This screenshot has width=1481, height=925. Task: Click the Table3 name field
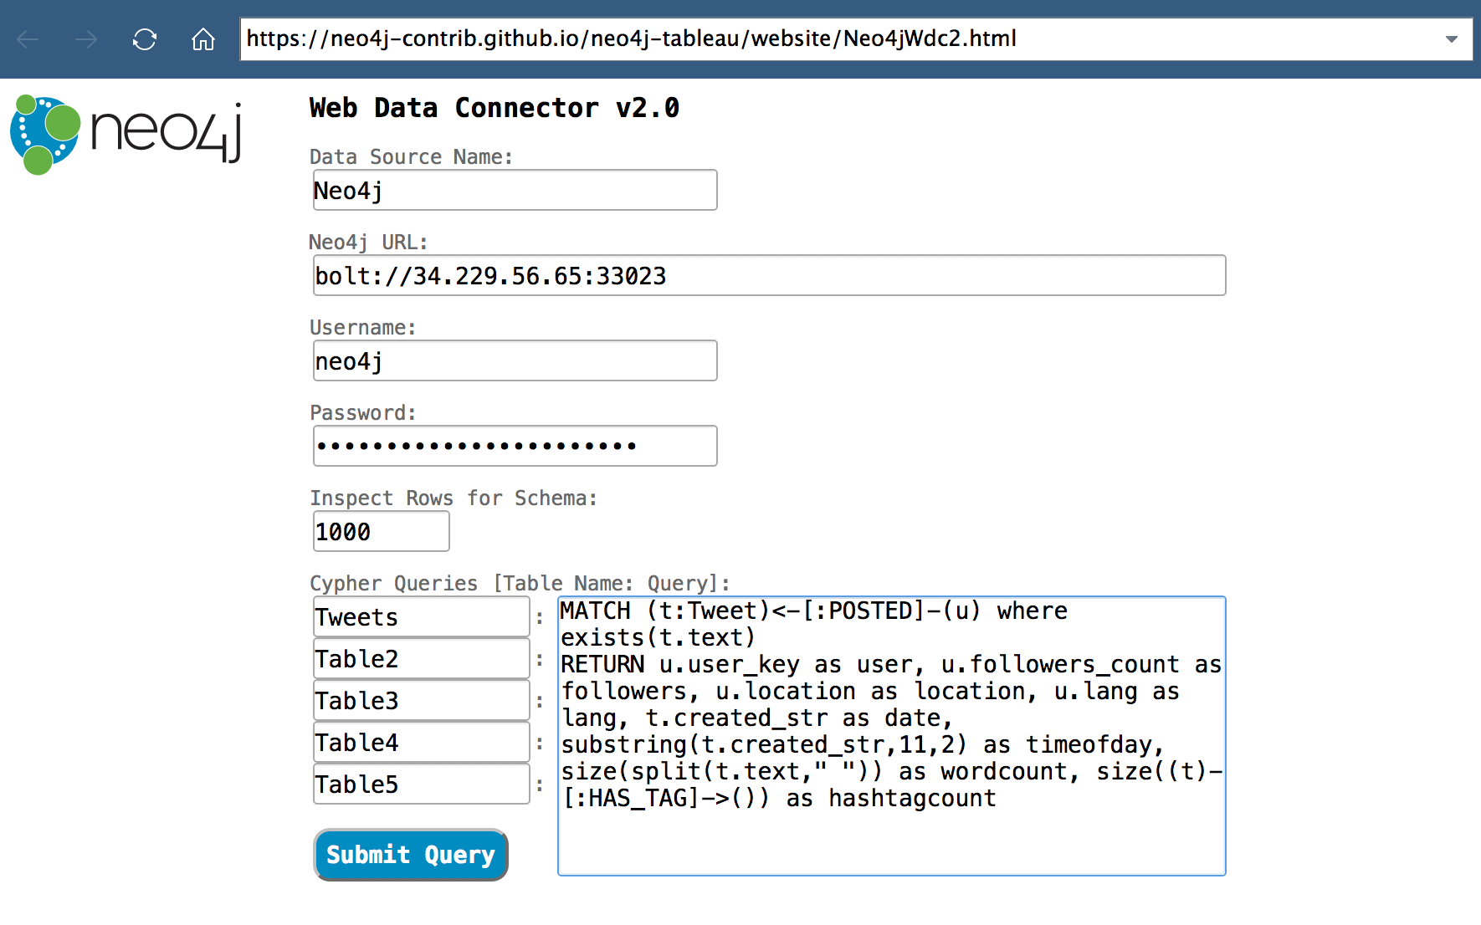pos(421,701)
